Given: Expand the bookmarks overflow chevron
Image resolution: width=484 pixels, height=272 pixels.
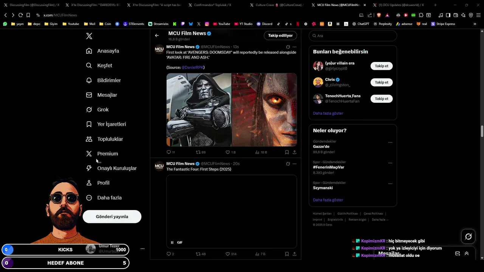Looking at the screenshot, I should [x=475, y=24].
